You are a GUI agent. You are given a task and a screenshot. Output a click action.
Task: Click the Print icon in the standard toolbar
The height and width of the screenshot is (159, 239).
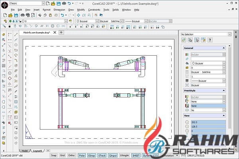click(x=23, y=15)
